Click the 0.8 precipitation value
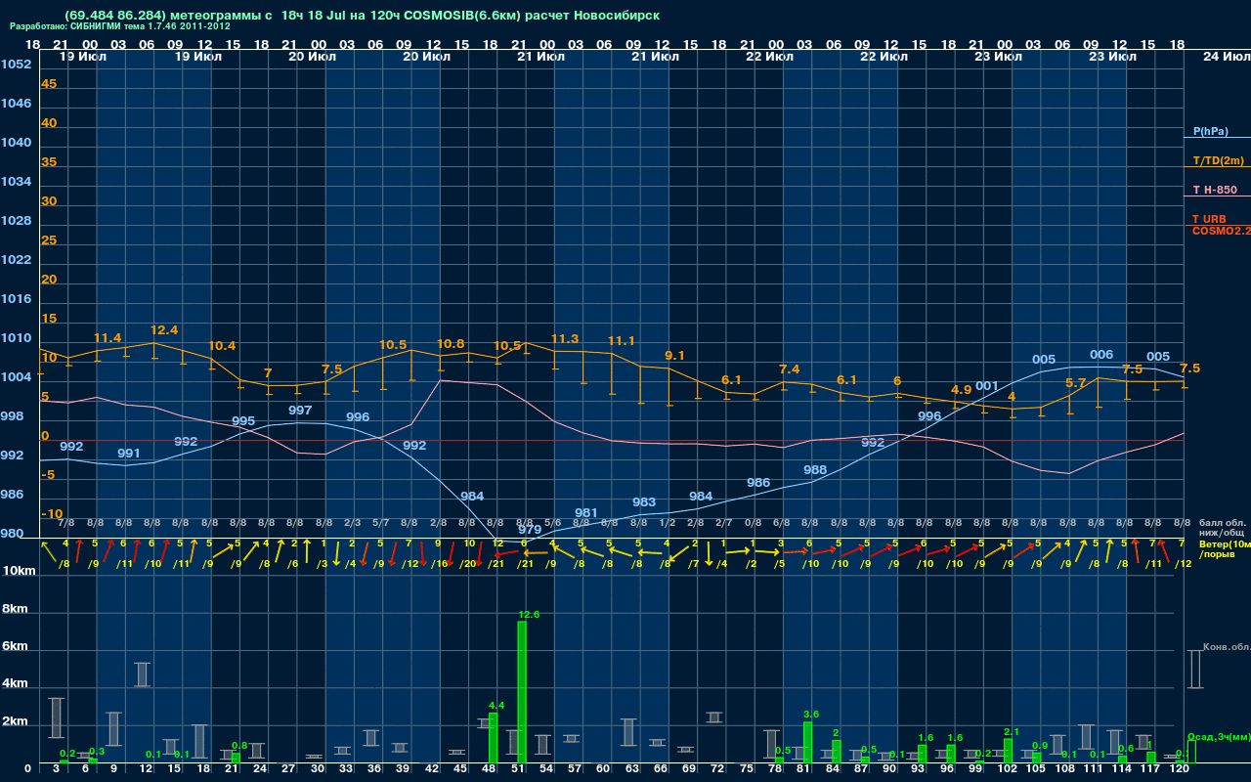The height and width of the screenshot is (782, 1251). pyautogui.click(x=239, y=746)
